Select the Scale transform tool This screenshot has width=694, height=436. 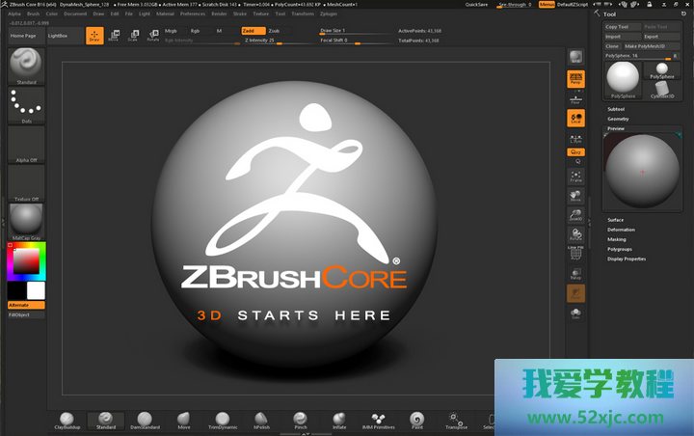coord(133,36)
